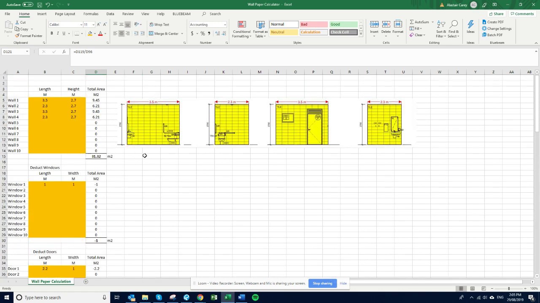Toggle the AutoSave switch
Screen dimensions: 540x303
point(28,5)
